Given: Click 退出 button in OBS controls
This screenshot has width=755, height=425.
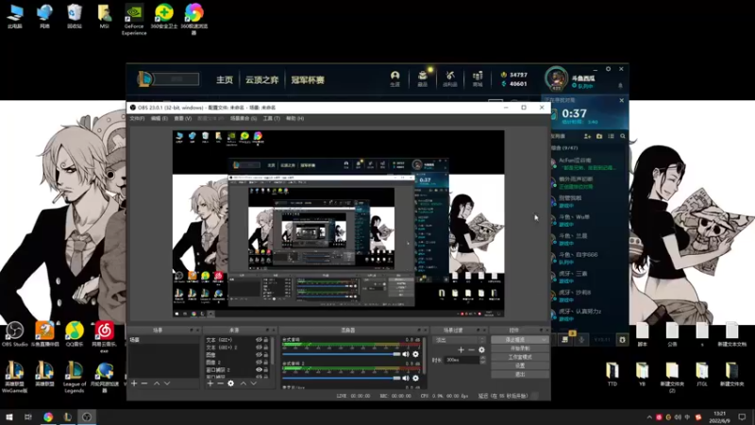Looking at the screenshot, I should point(520,374).
